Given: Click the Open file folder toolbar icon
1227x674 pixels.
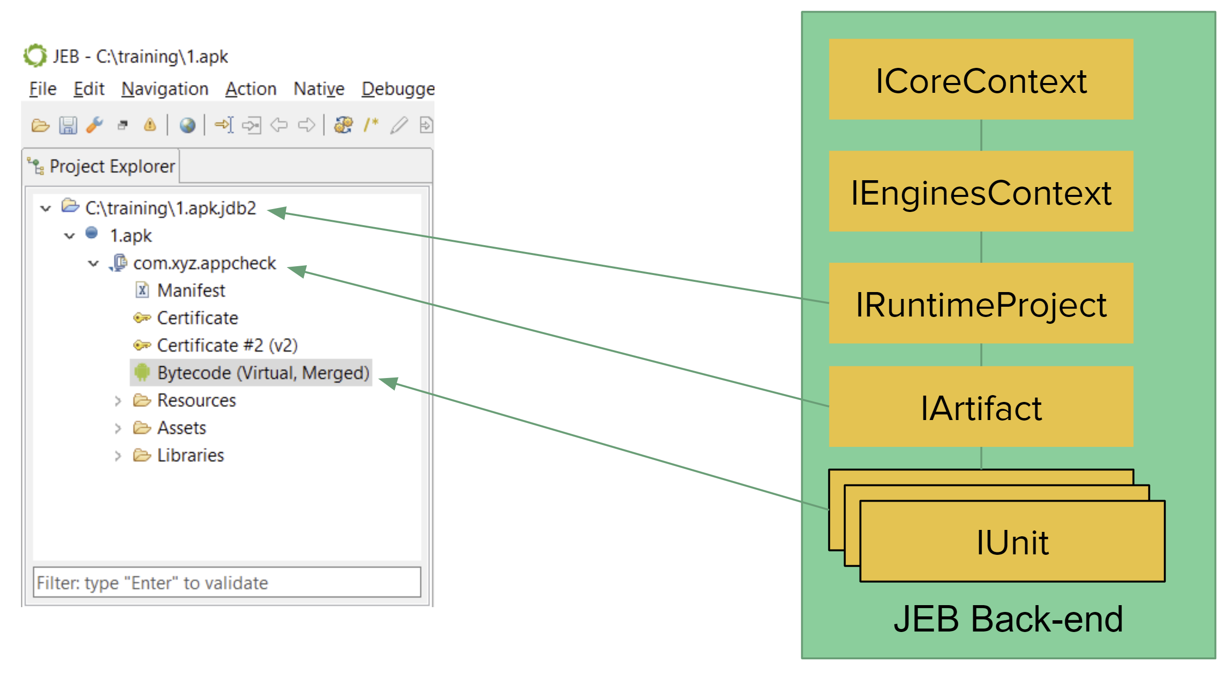Looking at the screenshot, I should pyautogui.click(x=40, y=126).
